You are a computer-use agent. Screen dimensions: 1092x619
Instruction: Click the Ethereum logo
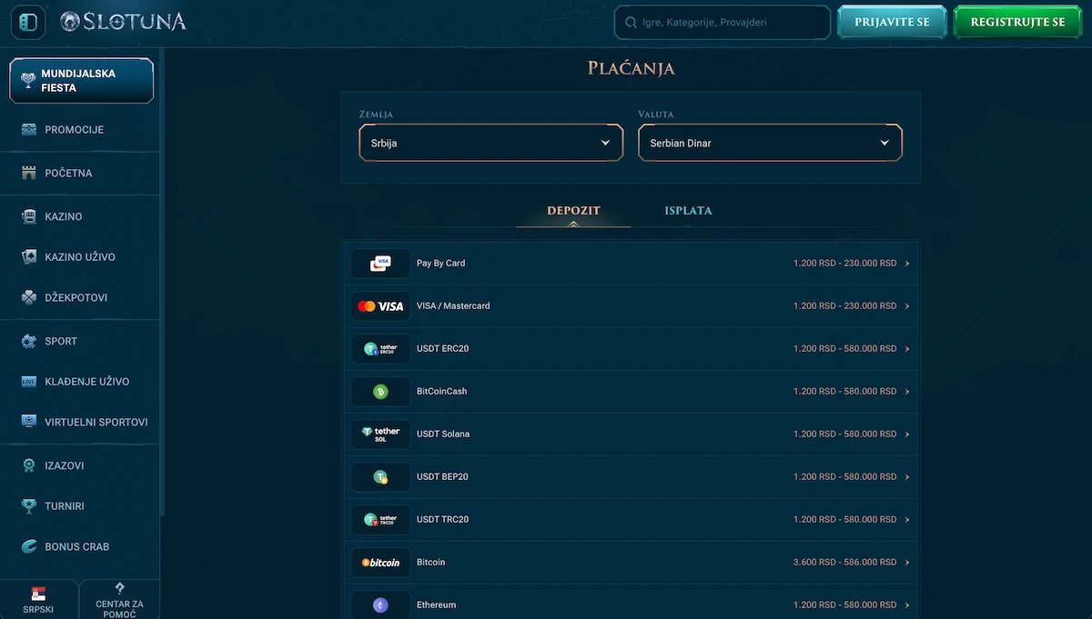(x=380, y=604)
